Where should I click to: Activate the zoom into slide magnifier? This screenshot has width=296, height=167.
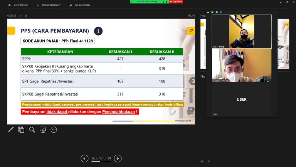coord(32,130)
